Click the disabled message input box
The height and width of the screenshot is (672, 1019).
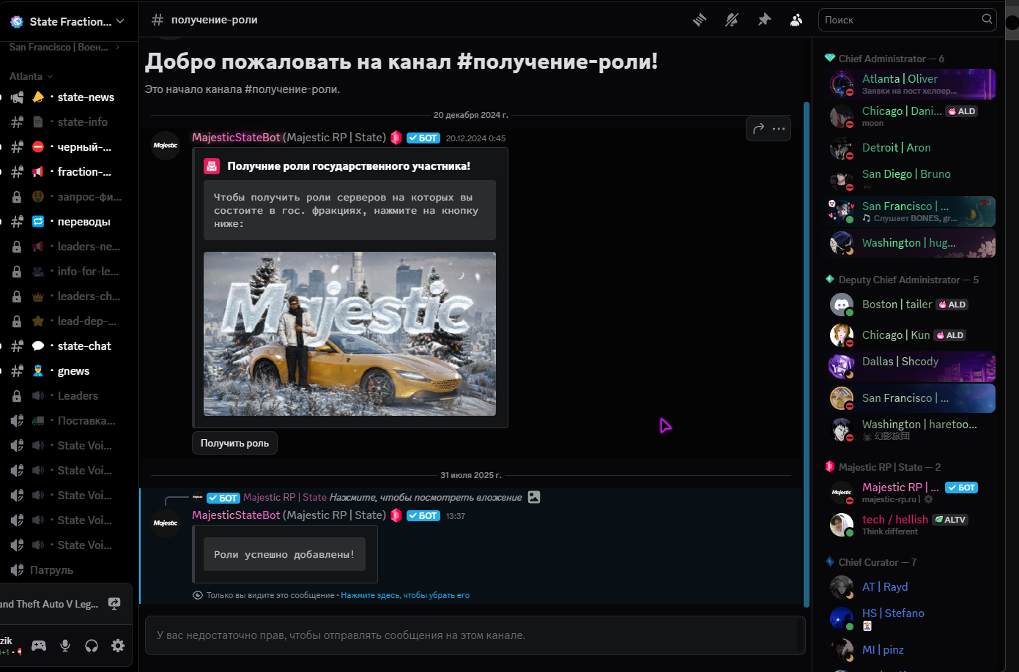[475, 635]
